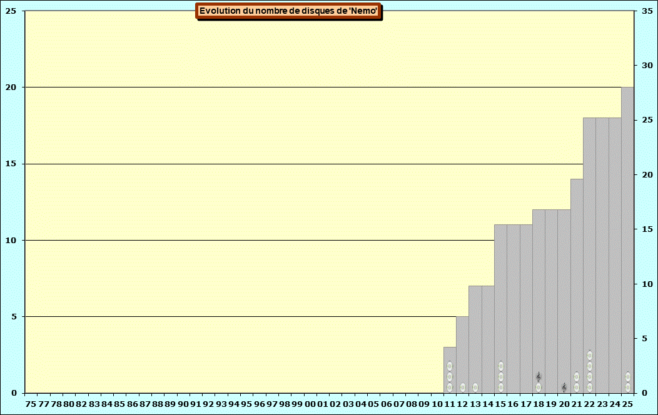Click the chart title 'Evolution du nombre de disques de Nemo'
The height and width of the screenshot is (415, 658).
pos(288,11)
